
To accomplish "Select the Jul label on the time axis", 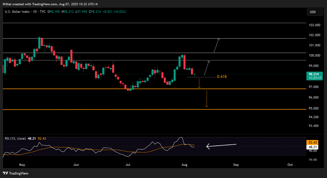I will [x=128, y=164].
